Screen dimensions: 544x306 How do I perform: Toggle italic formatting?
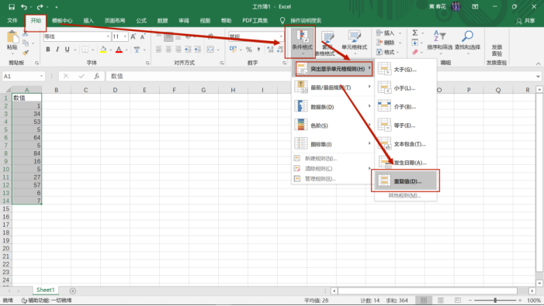(57, 50)
